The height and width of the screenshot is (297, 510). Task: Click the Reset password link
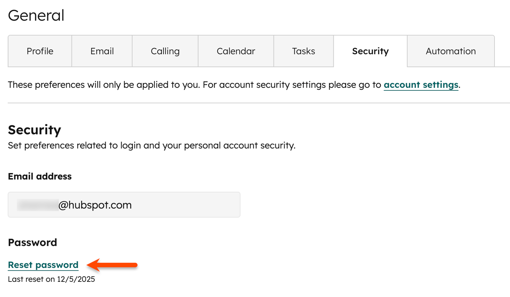pos(43,265)
